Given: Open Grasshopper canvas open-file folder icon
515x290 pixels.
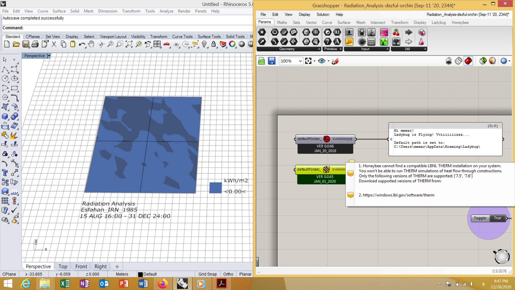Looking at the screenshot, I should [262, 61].
